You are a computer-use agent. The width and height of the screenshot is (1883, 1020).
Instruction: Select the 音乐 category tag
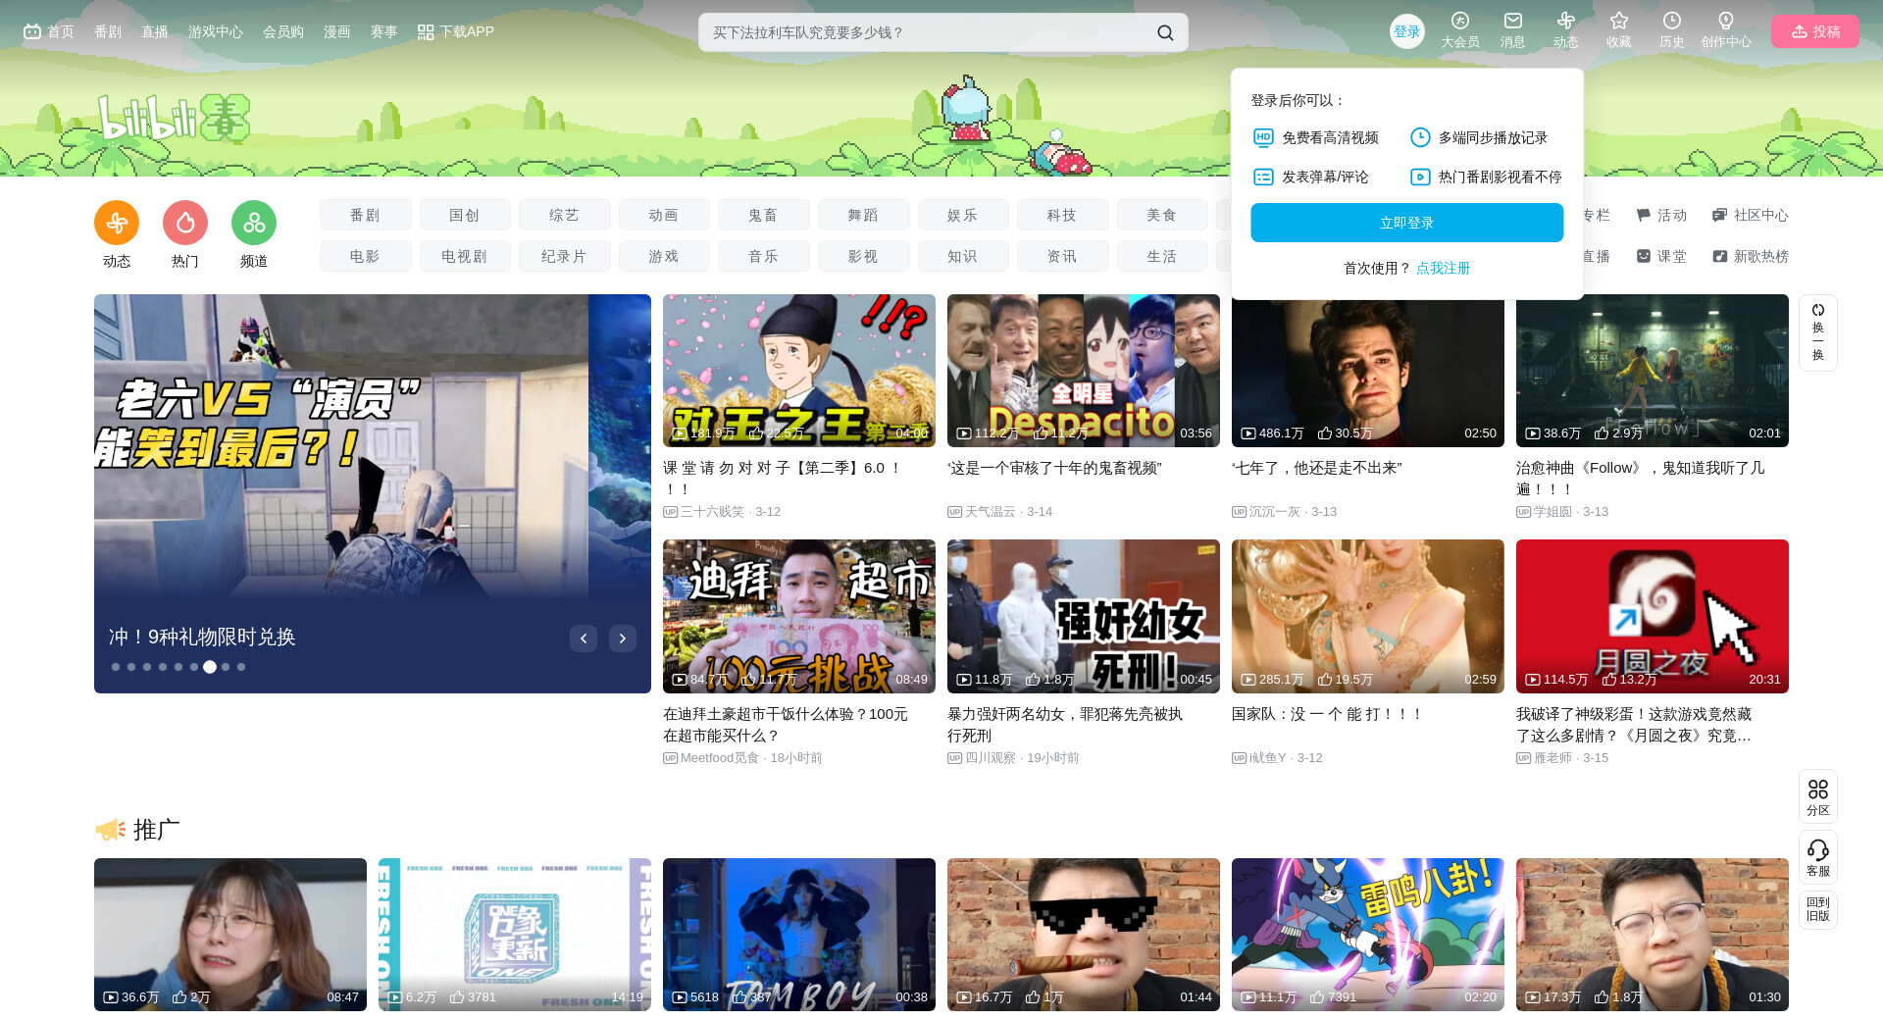[763, 256]
